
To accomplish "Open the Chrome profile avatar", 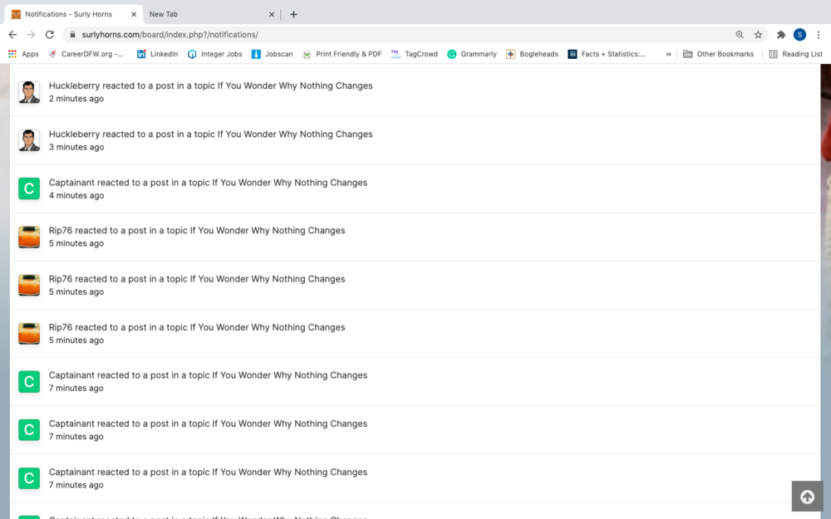I will 799,35.
